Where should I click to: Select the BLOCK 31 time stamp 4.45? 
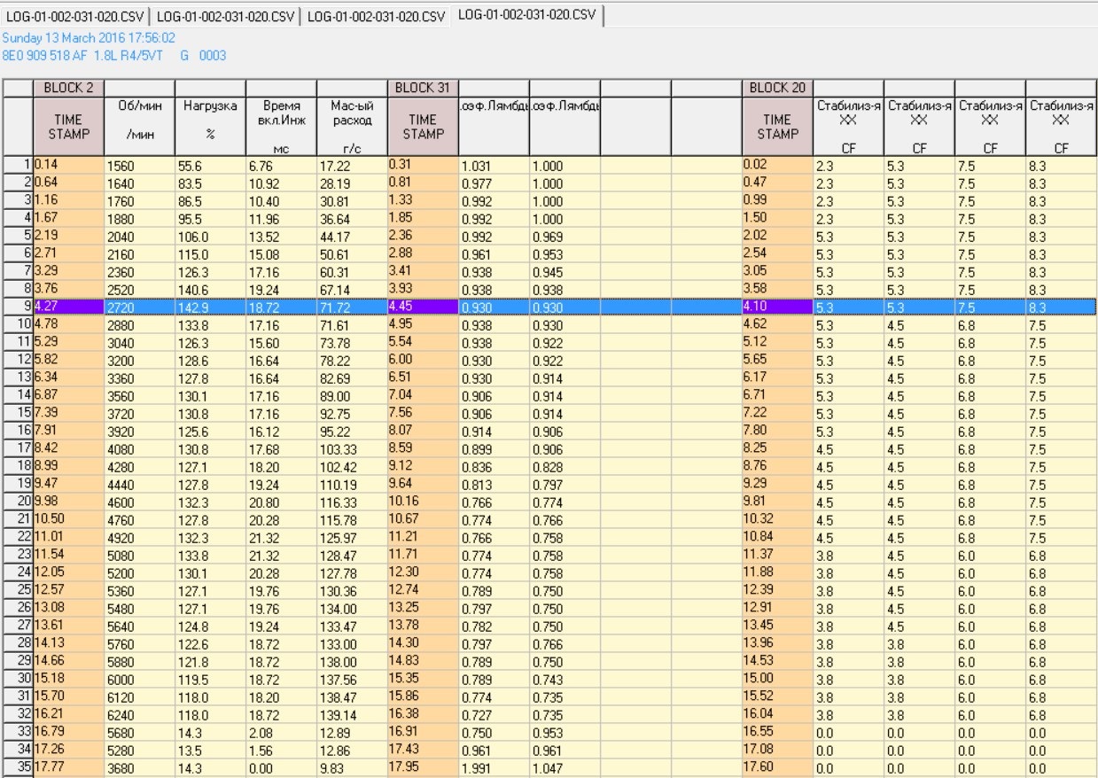tap(423, 307)
